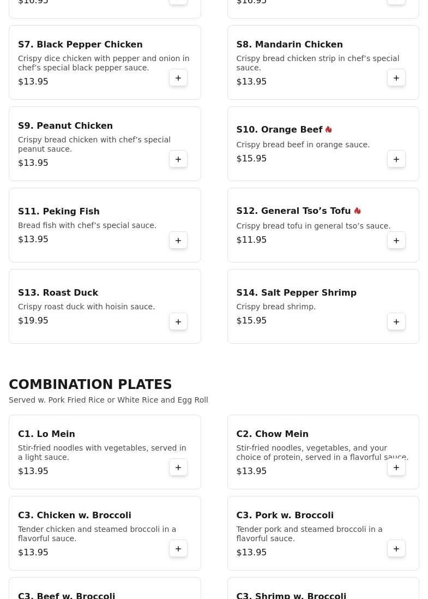Click plus for S14. Salt Pepper Shrimp
428x599 pixels.
(396, 322)
